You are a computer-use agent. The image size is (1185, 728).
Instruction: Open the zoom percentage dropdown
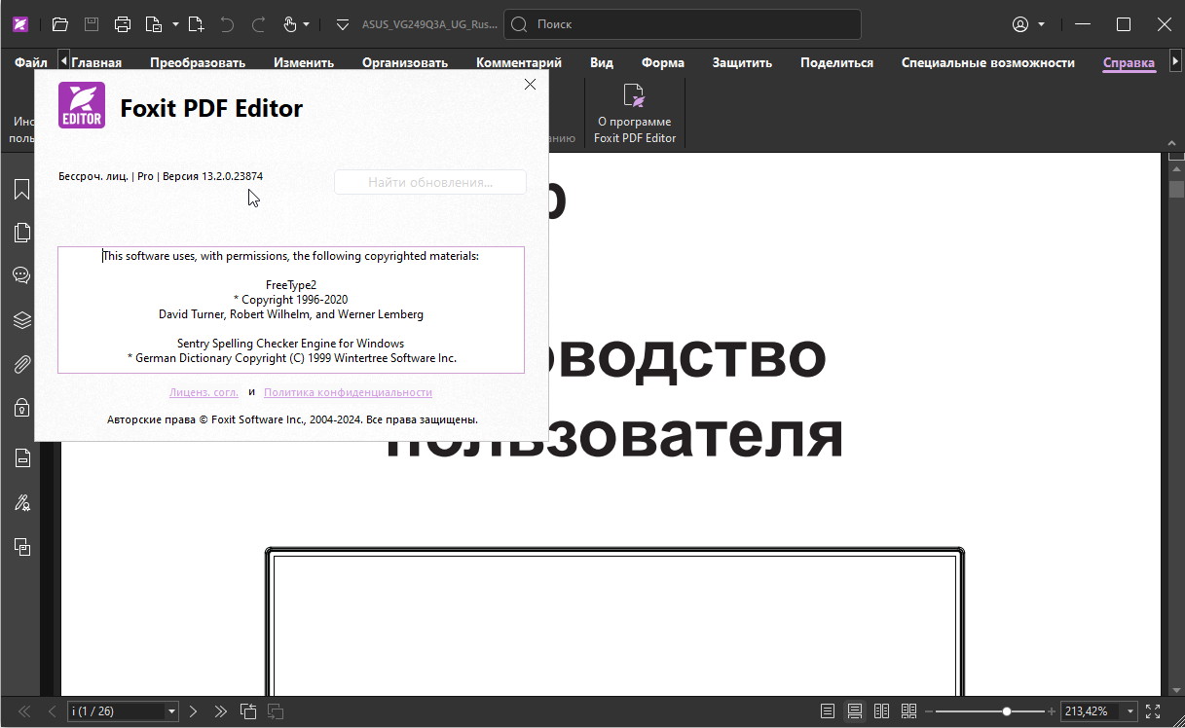1129,711
